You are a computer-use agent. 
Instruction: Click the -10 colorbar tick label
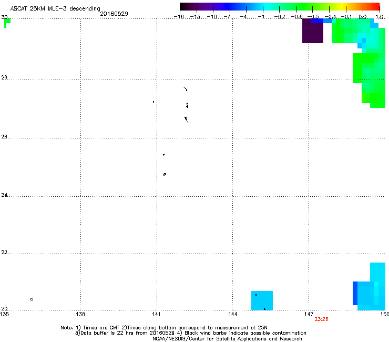(212, 17)
